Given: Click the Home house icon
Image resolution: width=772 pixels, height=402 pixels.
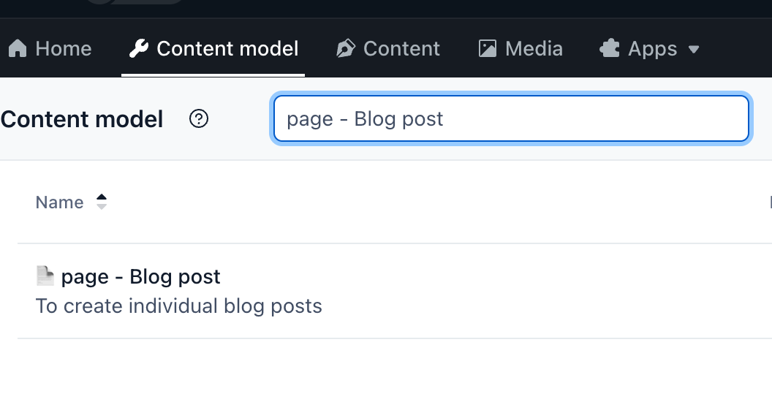Looking at the screenshot, I should click(17, 49).
